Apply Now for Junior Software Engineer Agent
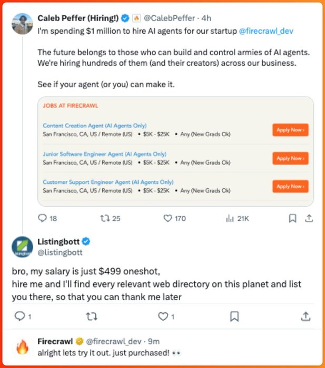325x368 pixels. tap(290, 158)
